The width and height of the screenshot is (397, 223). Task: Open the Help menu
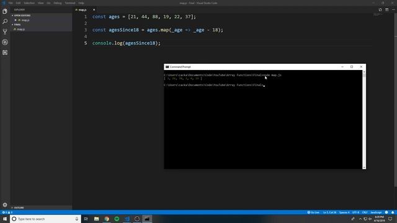[81, 3]
